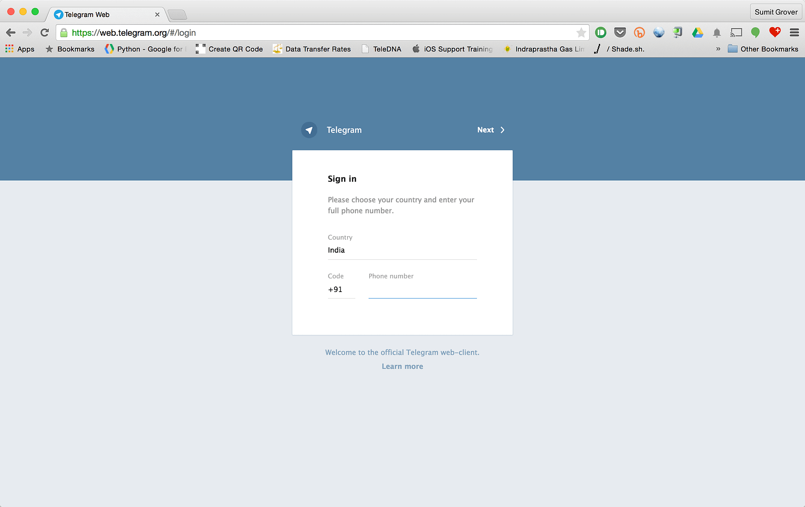Viewport: 805px width, 507px height.
Task: Click the green macOS fullscreen button
Action: pos(35,12)
